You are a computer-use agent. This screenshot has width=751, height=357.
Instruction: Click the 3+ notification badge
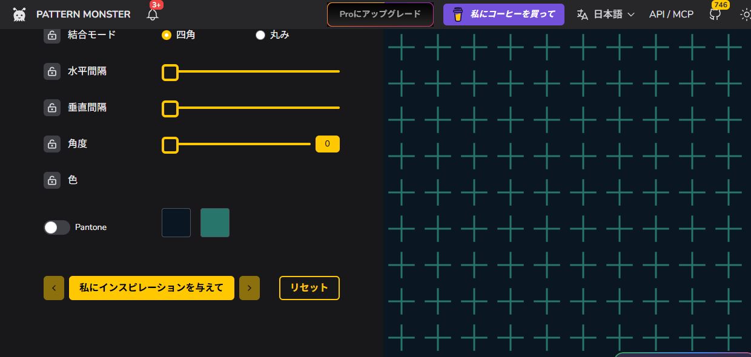pyautogui.click(x=156, y=5)
